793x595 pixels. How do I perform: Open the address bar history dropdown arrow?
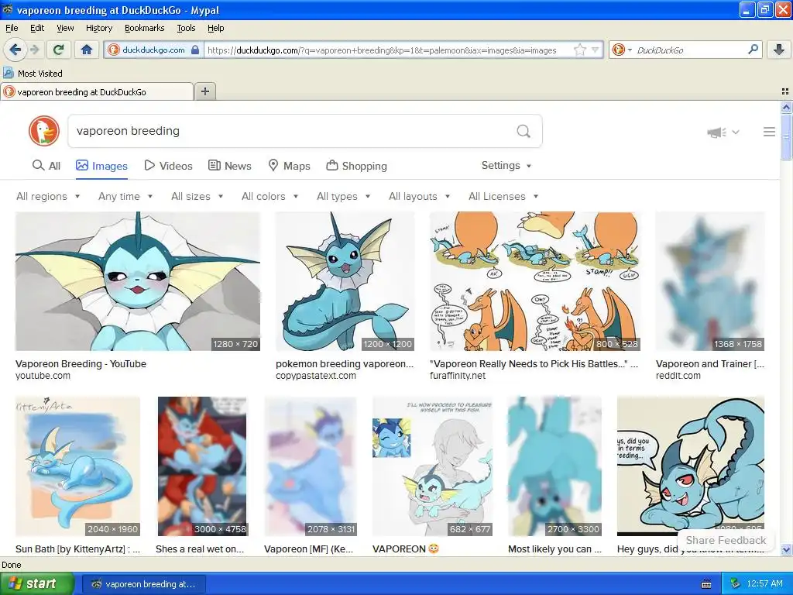point(596,50)
